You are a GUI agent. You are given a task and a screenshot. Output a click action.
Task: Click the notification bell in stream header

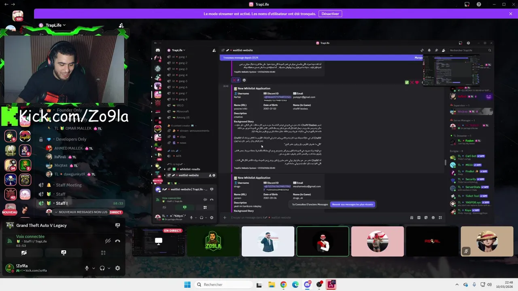(x=429, y=50)
